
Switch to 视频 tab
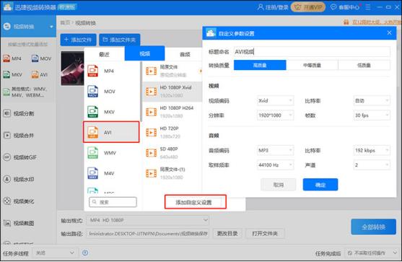point(144,53)
